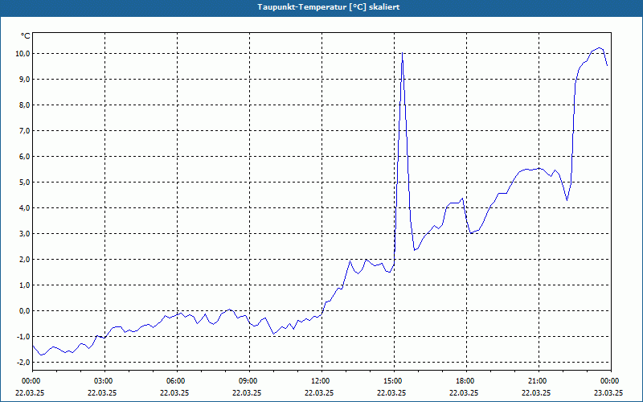The image size is (643, 402).
Task: Select the '10,0' y-axis label
Action: (23, 53)
